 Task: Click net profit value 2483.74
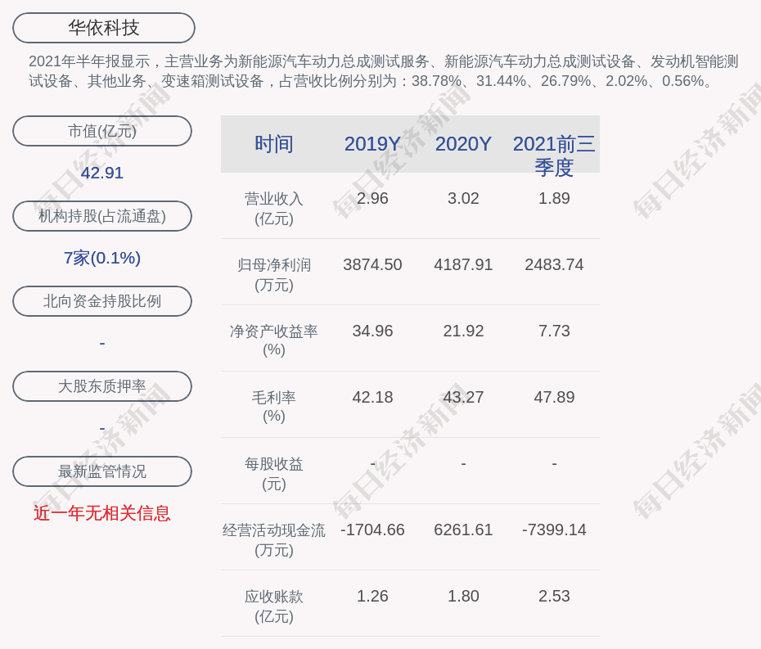(x=554, y=264)
